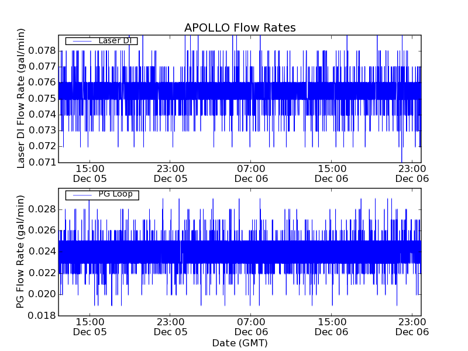468x351 pixels.
Task: Click bottom plot's "15:00 Dec 06" tick label
Action: point(331,326)
